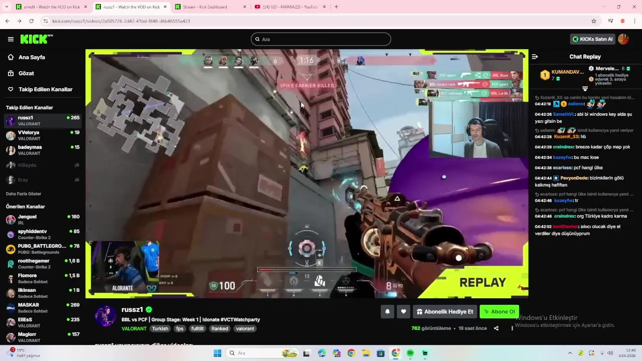The height and width of the screenshot is (361, 642).
Task: Open a new browser tab
Action: pyautogui.click(x=336, y=7)
